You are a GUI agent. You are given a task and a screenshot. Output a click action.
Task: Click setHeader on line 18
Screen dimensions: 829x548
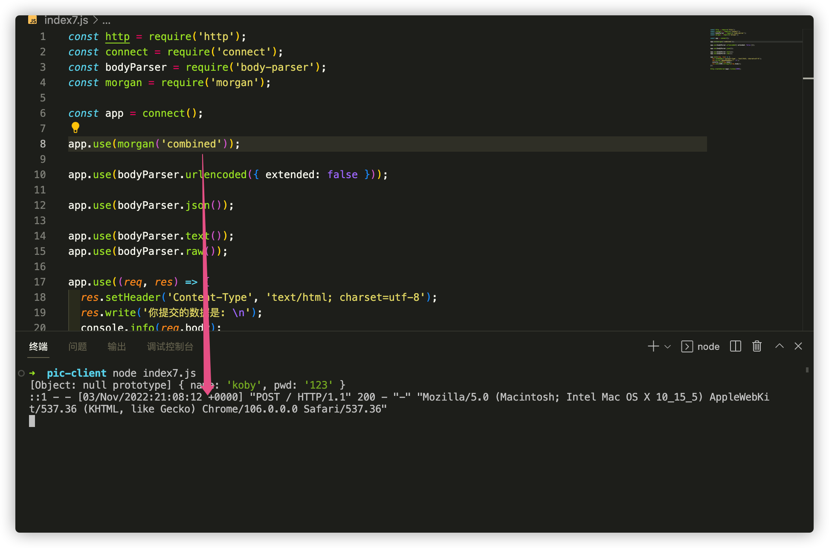(x=133, y=297)
